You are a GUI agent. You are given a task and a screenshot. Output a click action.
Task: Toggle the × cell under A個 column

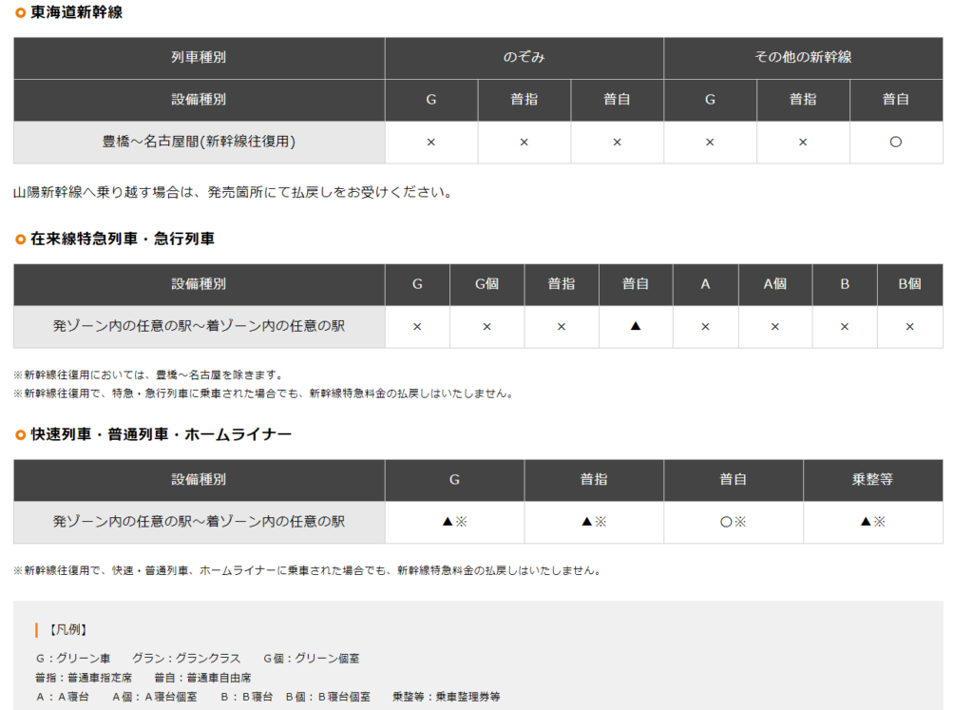pos(774,326)
